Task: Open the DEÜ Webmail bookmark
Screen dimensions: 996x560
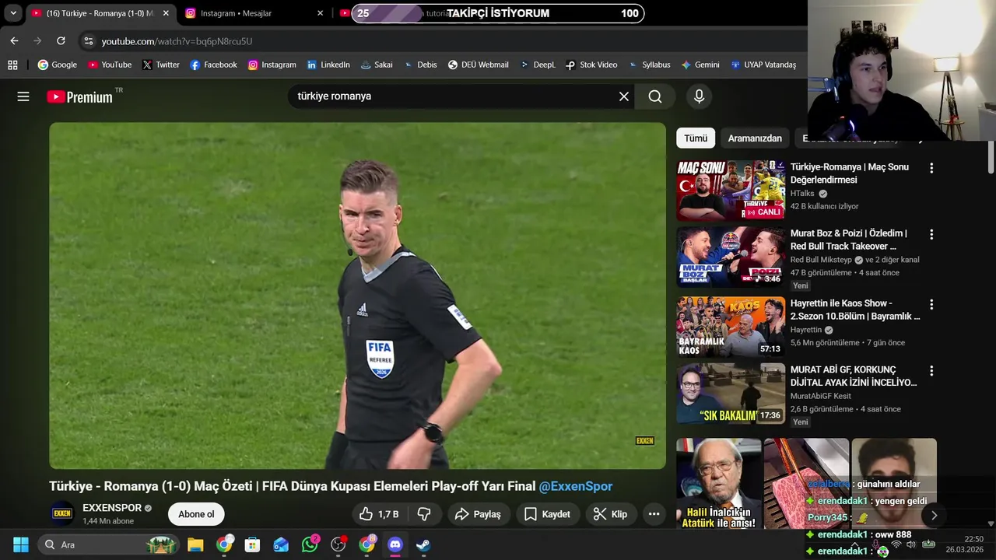Action: tap(478, 65)
